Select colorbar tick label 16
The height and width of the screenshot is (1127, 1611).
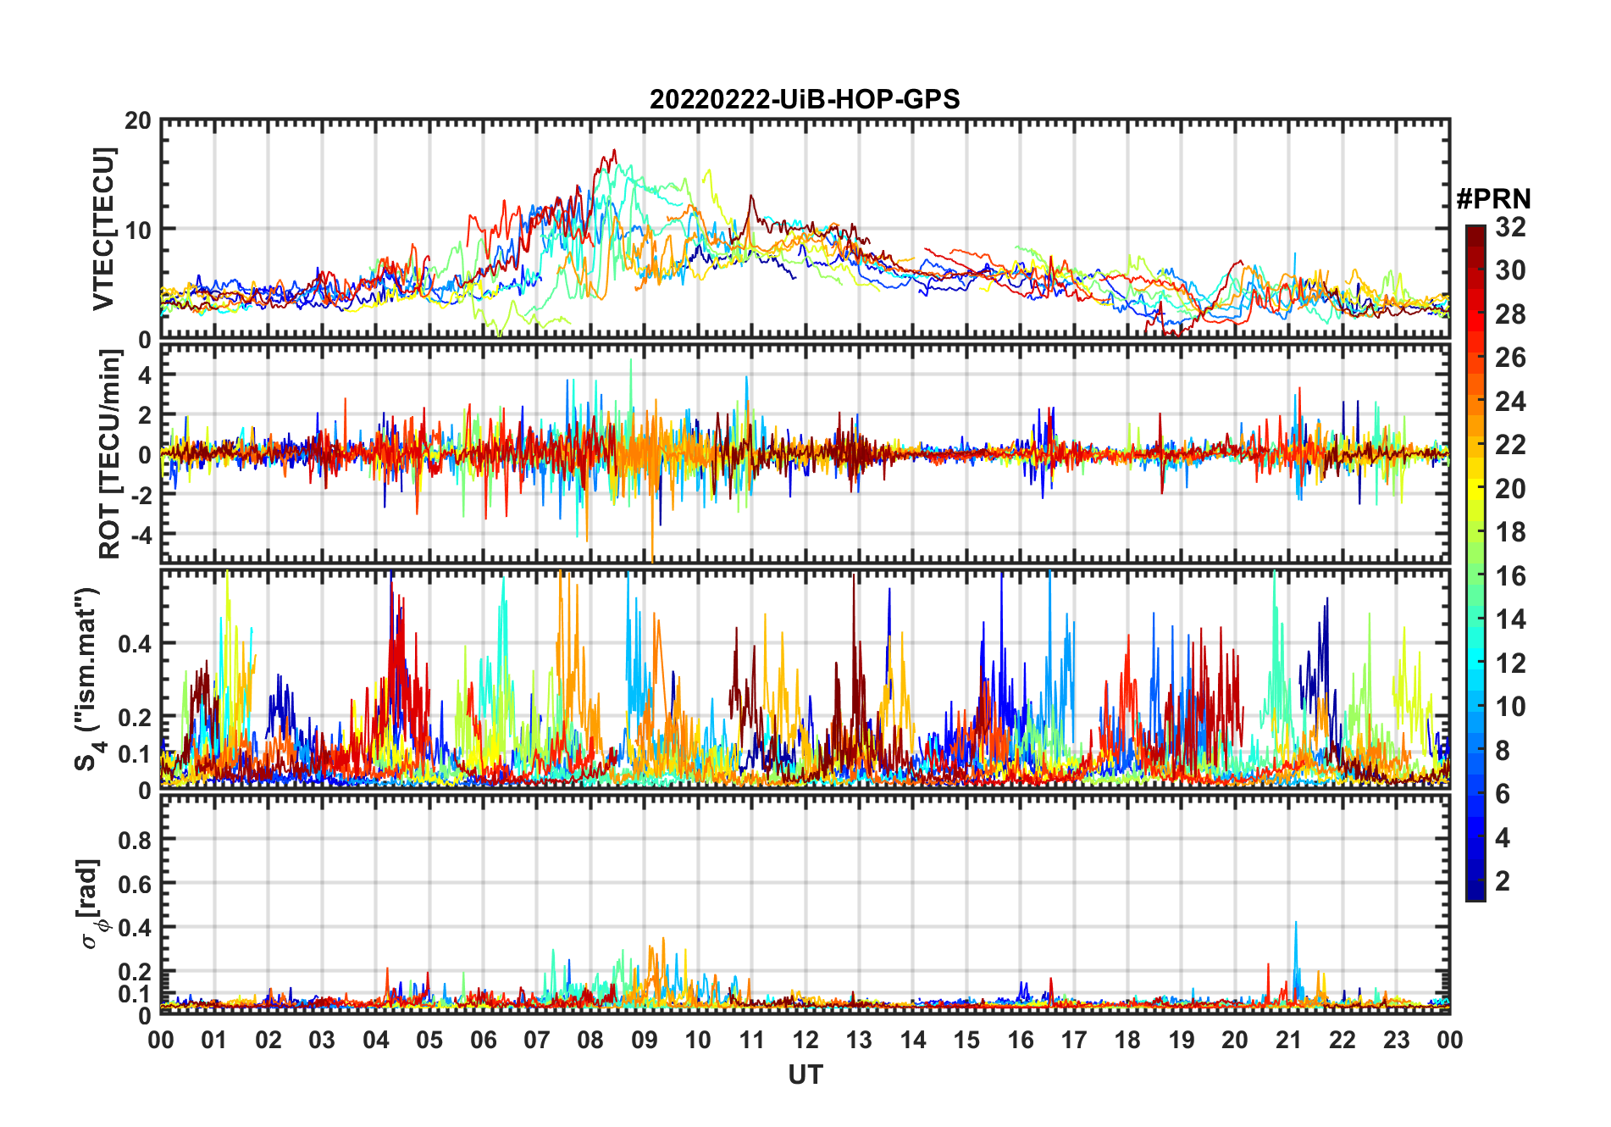coord(1510,576)
